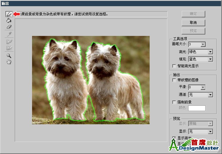Click the 预览 button
This screenshot has height=154, width=222.
(193, 31)
